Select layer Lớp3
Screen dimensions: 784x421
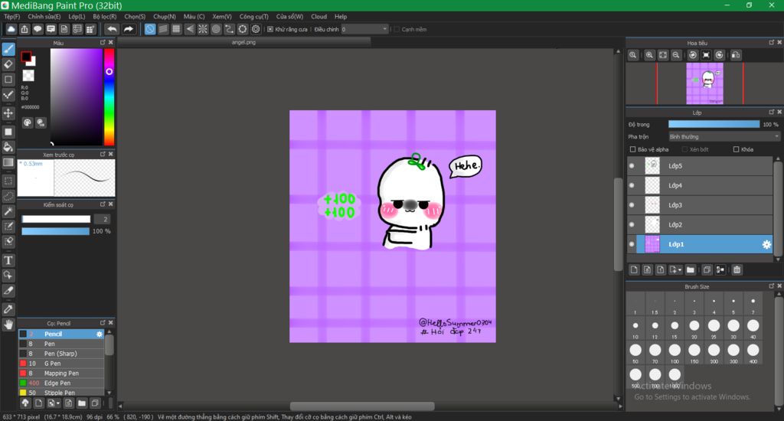pos(700,205)
